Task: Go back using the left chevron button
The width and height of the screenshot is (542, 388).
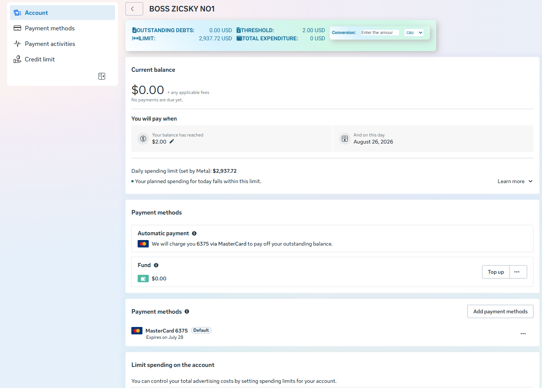Action: click(134, 9)
